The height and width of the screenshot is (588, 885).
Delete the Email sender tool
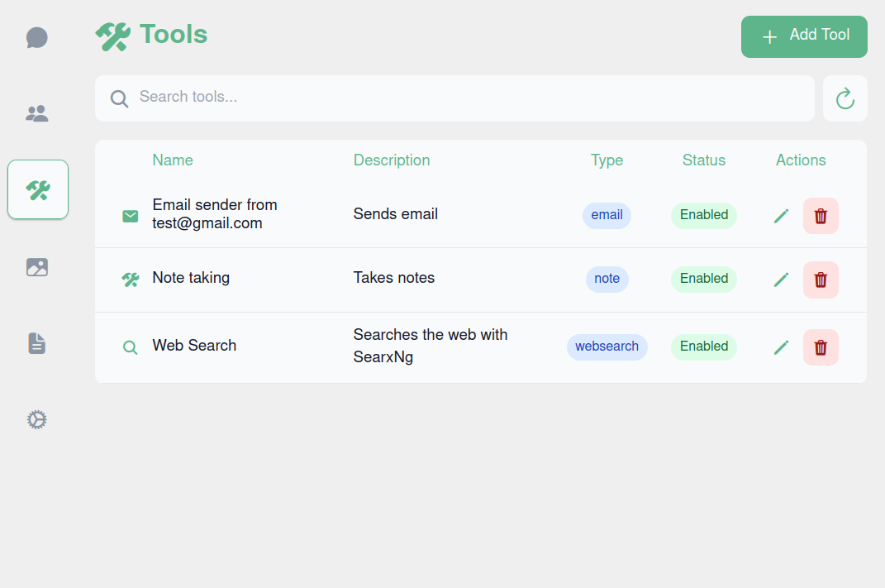point(821,216)
